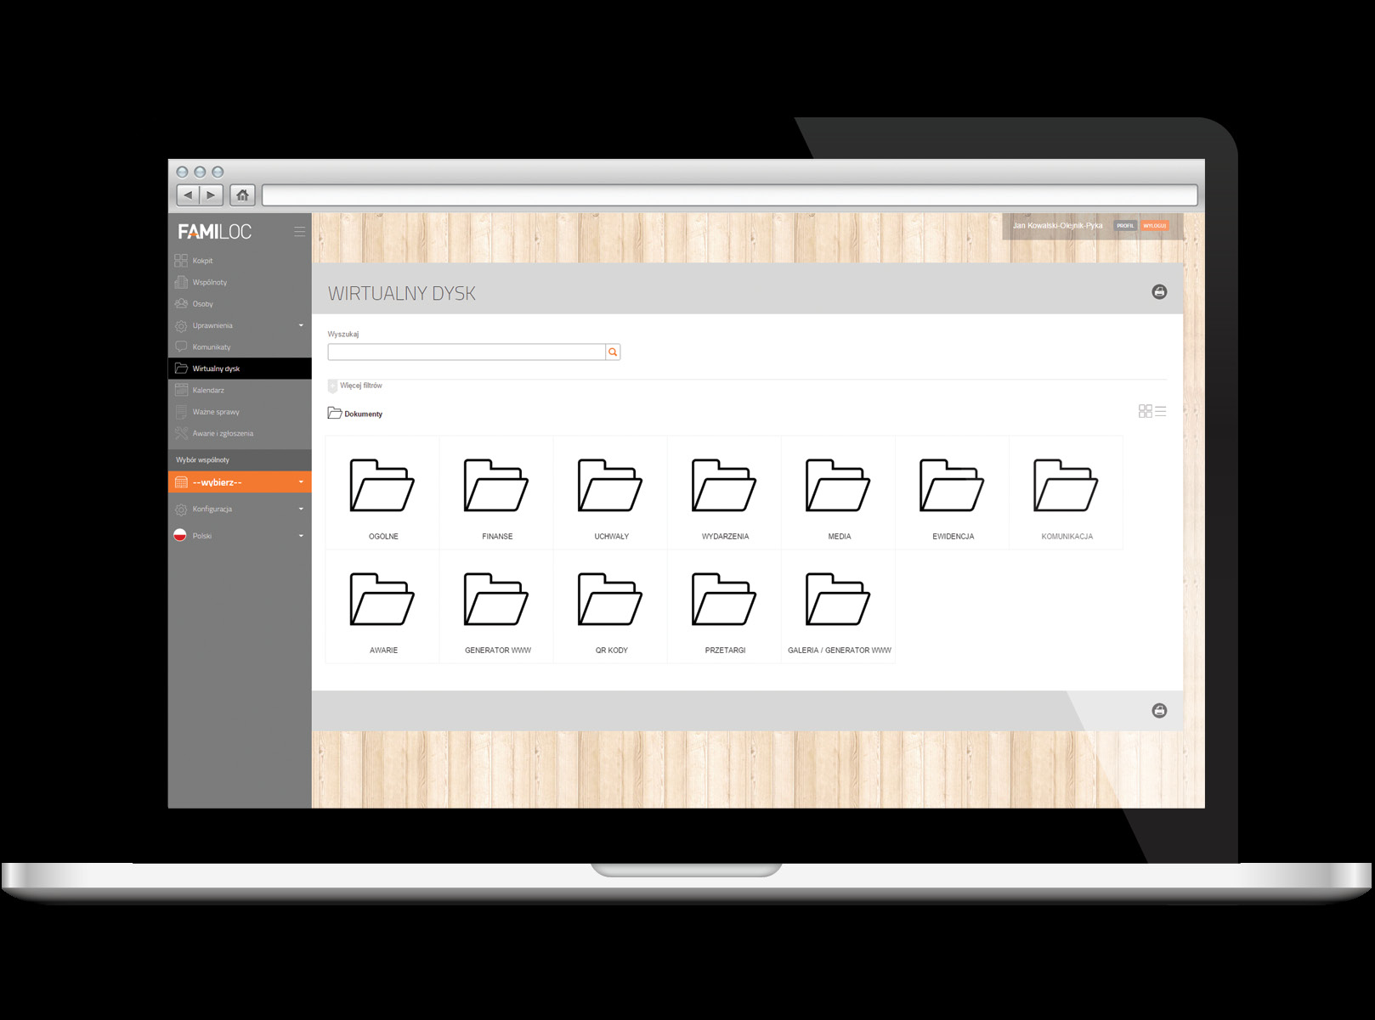Click the PROFIL button

click(x=1125, y=226)
